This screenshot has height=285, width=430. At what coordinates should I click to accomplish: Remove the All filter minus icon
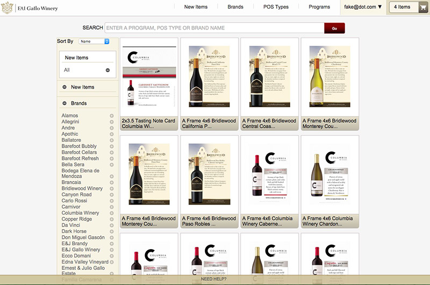(x=107, y=70)
